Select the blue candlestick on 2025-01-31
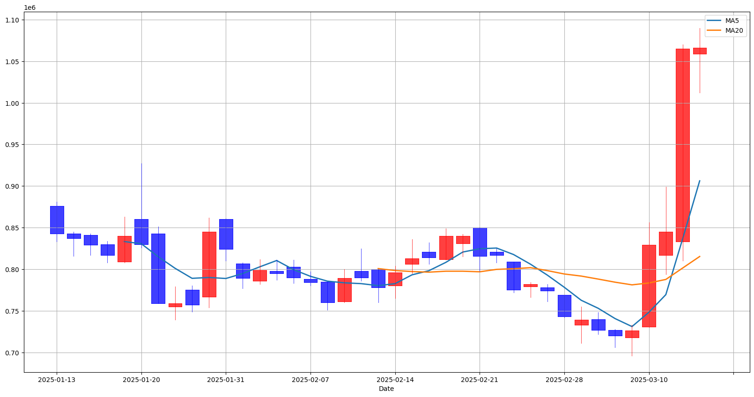754x397 pixels. click(226, 234)
